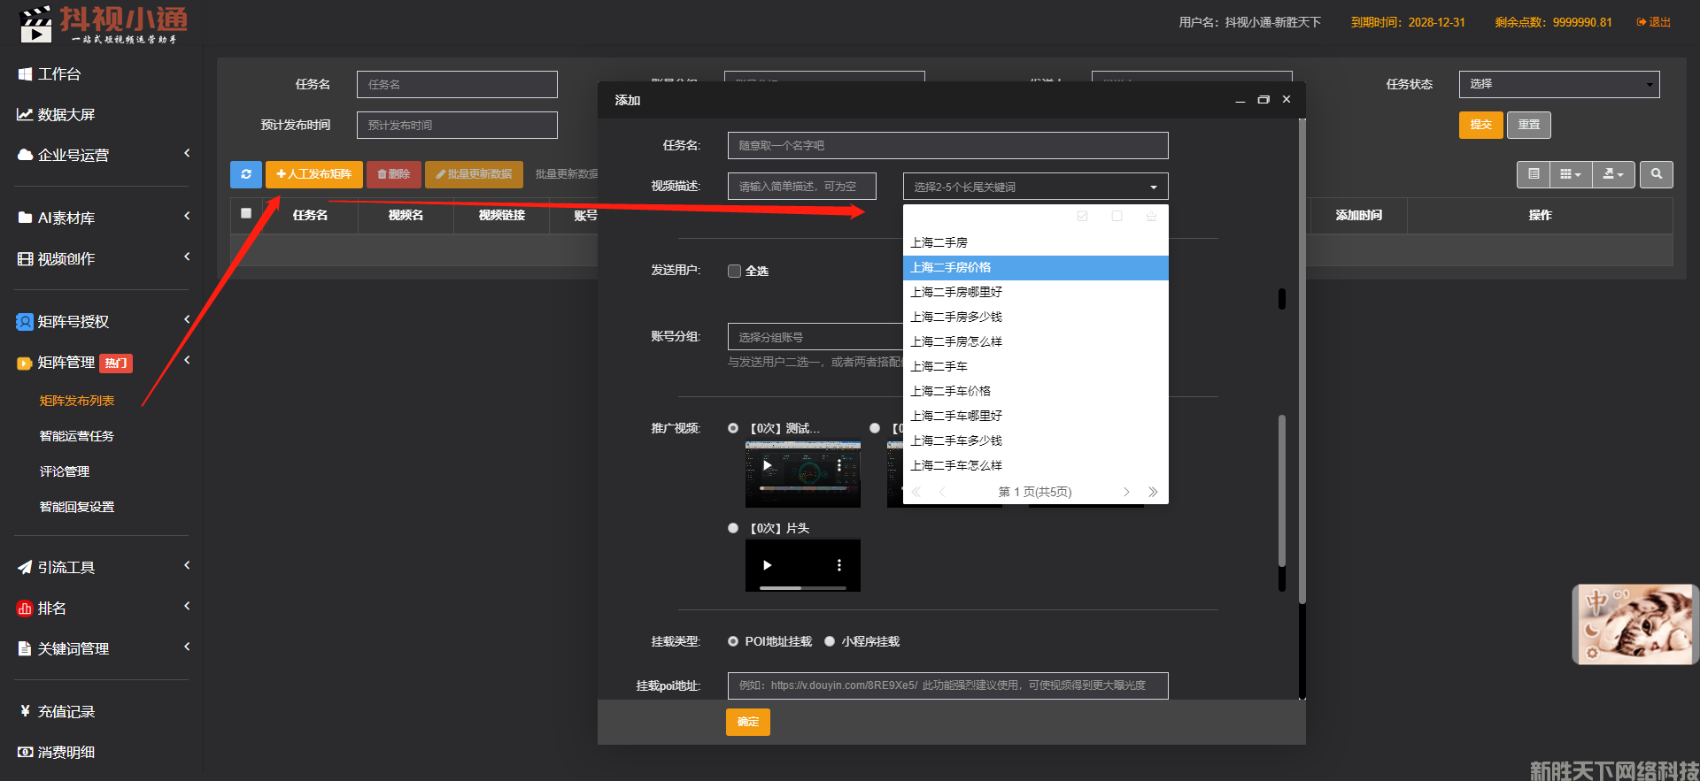Open 智能运营任务 in the sidebar
This screenshot has height=781, width=1700.
pyautogui.click(x=77, y=436)
